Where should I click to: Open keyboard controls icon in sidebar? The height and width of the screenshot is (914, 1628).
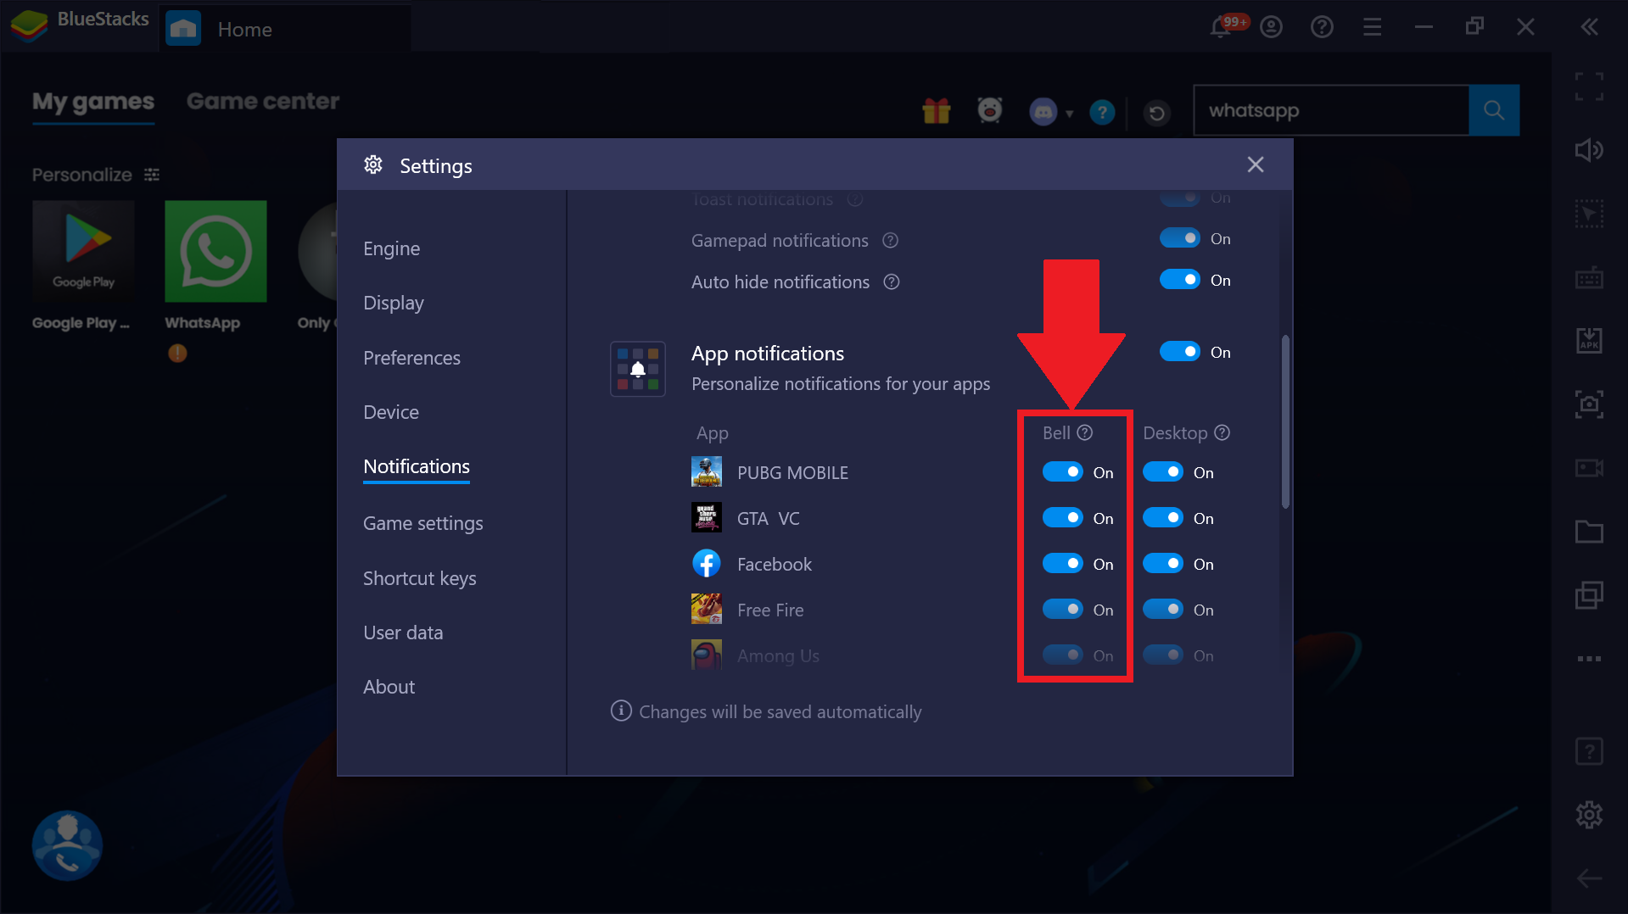click(x=1589, y=277)
